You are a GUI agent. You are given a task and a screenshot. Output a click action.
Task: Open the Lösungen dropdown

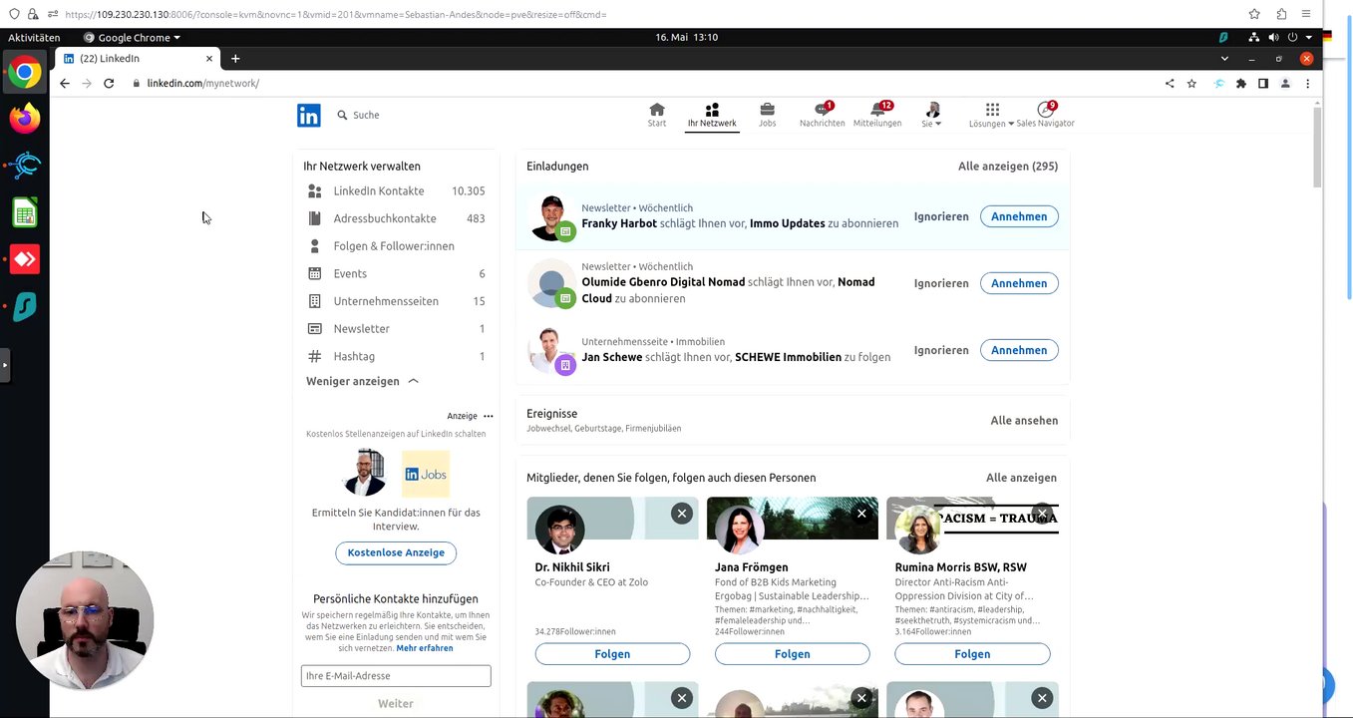click(991, 115)
